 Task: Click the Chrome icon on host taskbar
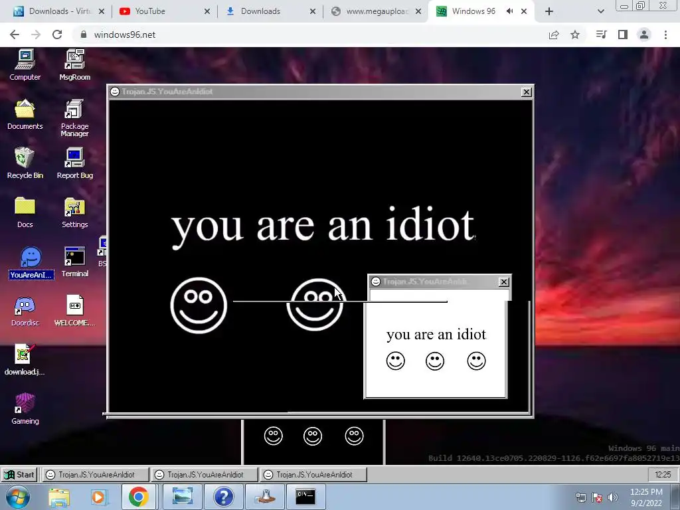pyautogui.click(x=138, y=497)
